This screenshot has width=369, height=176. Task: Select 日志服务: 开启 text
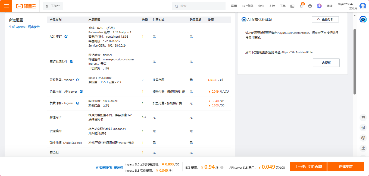click(99, 68)
